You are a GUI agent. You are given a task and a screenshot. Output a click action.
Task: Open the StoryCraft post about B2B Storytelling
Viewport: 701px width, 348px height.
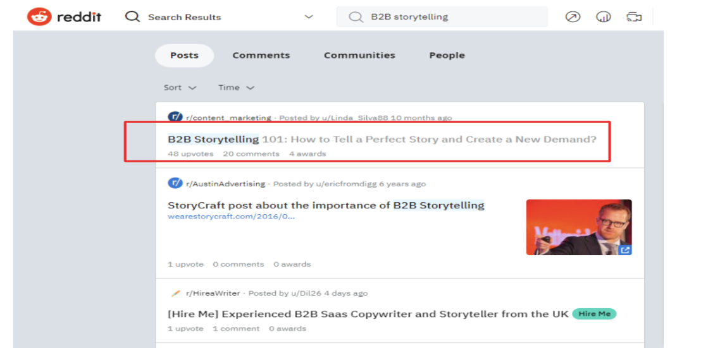pyautogui.click(x=326, y=205)
